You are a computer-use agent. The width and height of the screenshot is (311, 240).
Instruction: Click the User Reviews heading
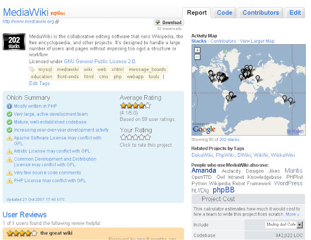[x=25, y=215]
